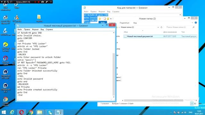Click the ENG language indicator in tray

point(190,112)
